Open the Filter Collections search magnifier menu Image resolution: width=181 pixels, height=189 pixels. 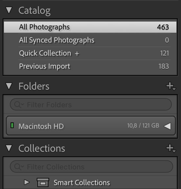(19, 166)
